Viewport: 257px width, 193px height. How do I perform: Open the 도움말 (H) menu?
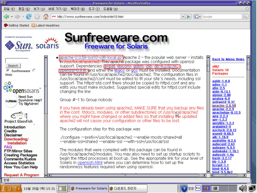pyautogui.click(x=110, y=9)
